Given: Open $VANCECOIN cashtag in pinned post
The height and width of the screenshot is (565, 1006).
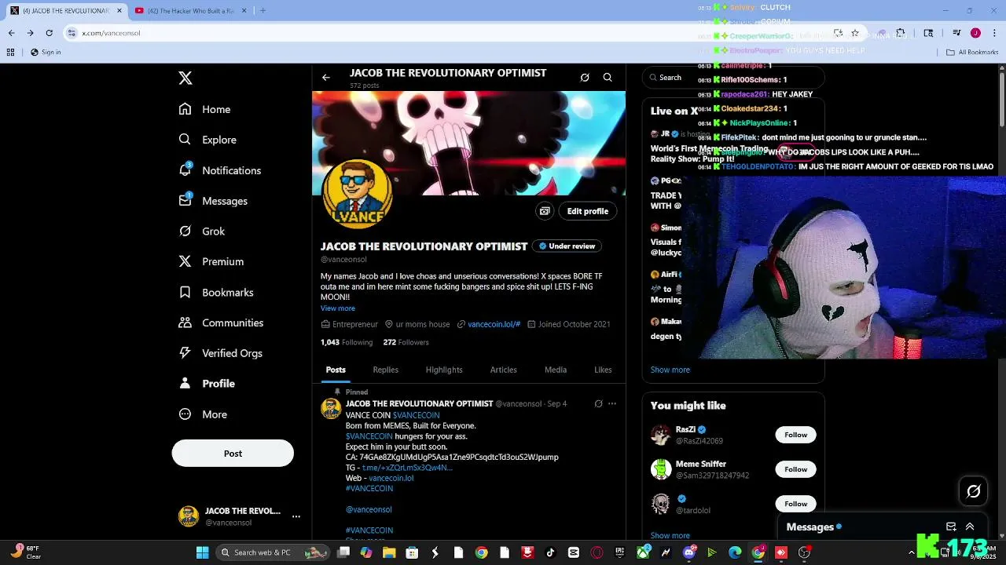Looking at the screenshot, I should (x=417, y=415).
